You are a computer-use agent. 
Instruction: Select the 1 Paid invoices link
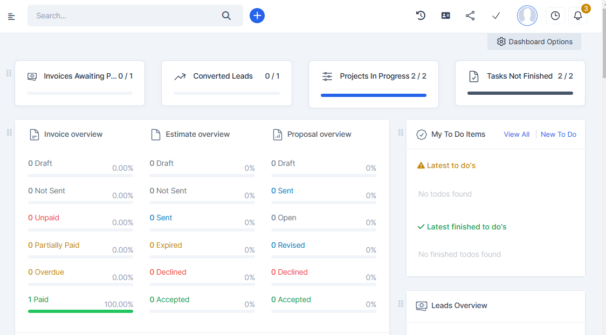[38, 299]
